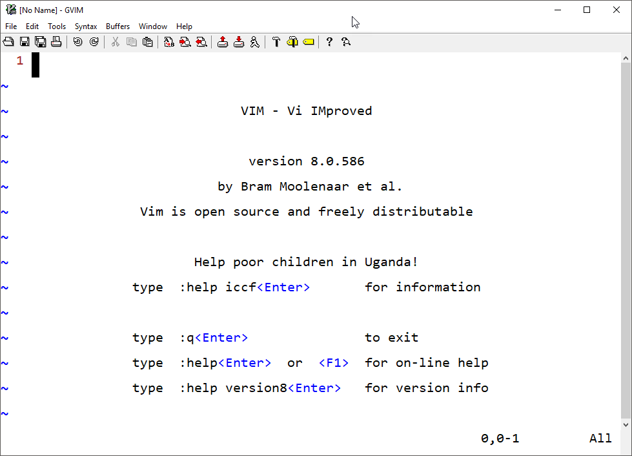Open the Syntax menu
Screen dimensions: 632x456
click(x=86, y=26)
